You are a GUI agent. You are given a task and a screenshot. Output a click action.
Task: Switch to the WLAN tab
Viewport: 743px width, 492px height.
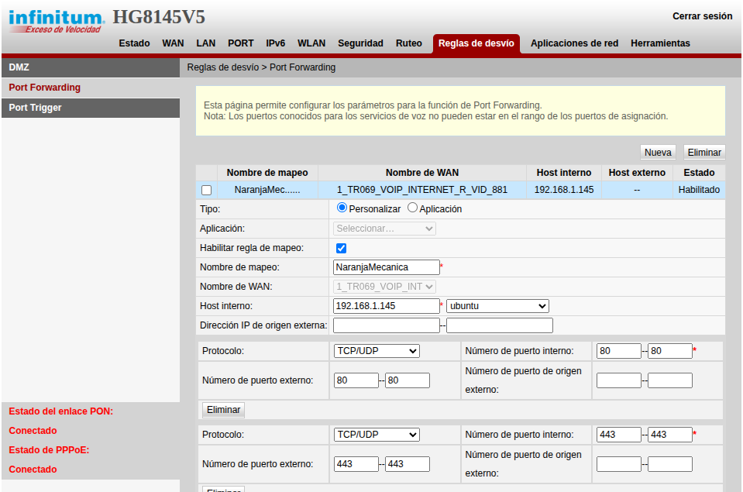click(311, 43)
